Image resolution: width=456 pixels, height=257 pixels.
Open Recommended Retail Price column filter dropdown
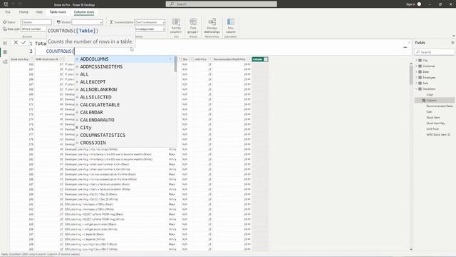(x=249, y=59)
